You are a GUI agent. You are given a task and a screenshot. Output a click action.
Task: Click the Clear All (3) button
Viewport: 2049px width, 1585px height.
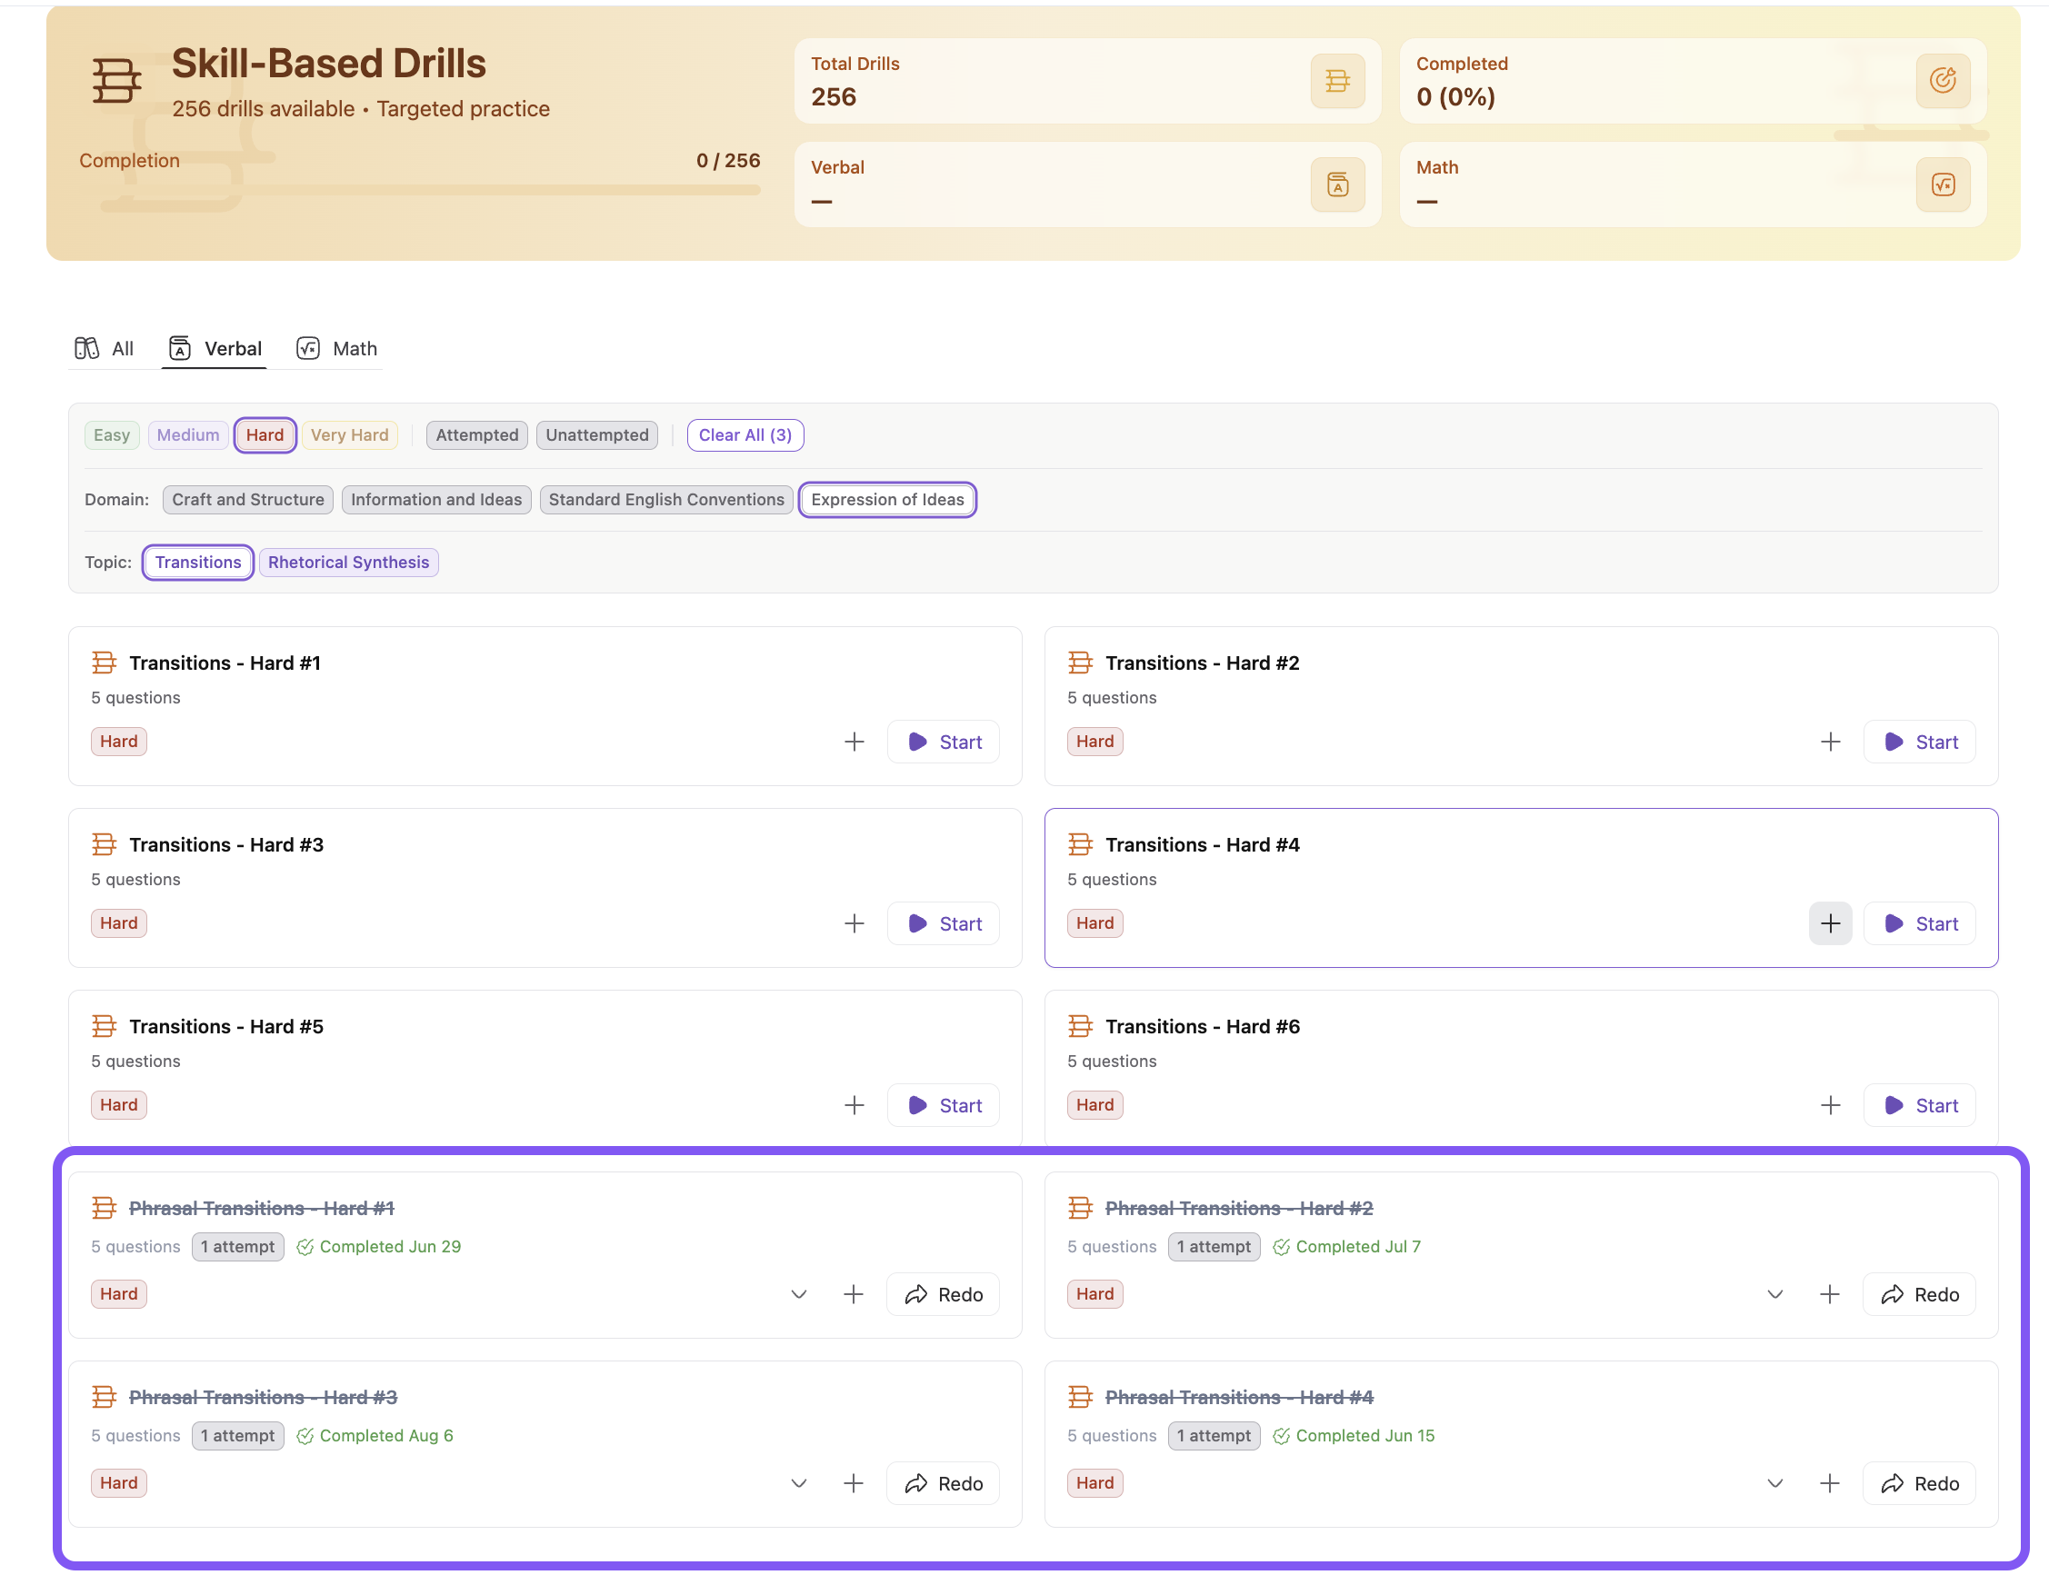(745, 435)
